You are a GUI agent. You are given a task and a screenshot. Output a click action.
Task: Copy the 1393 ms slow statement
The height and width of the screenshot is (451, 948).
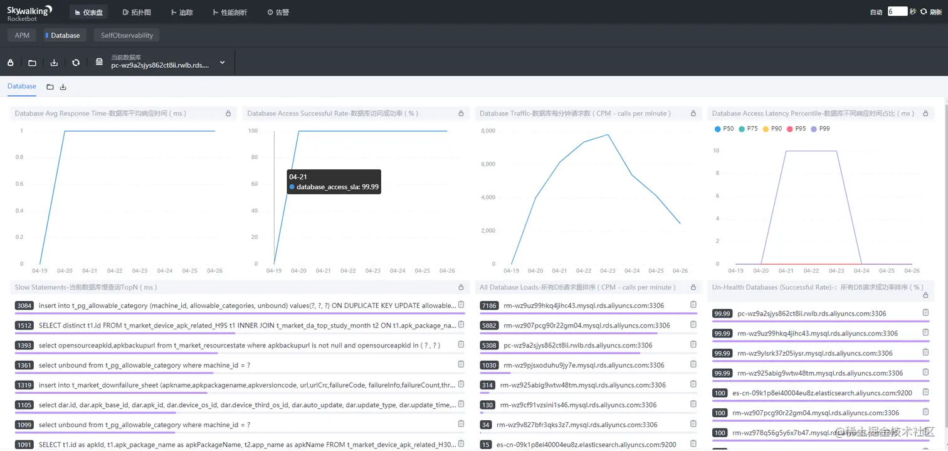tap(461, 344)
